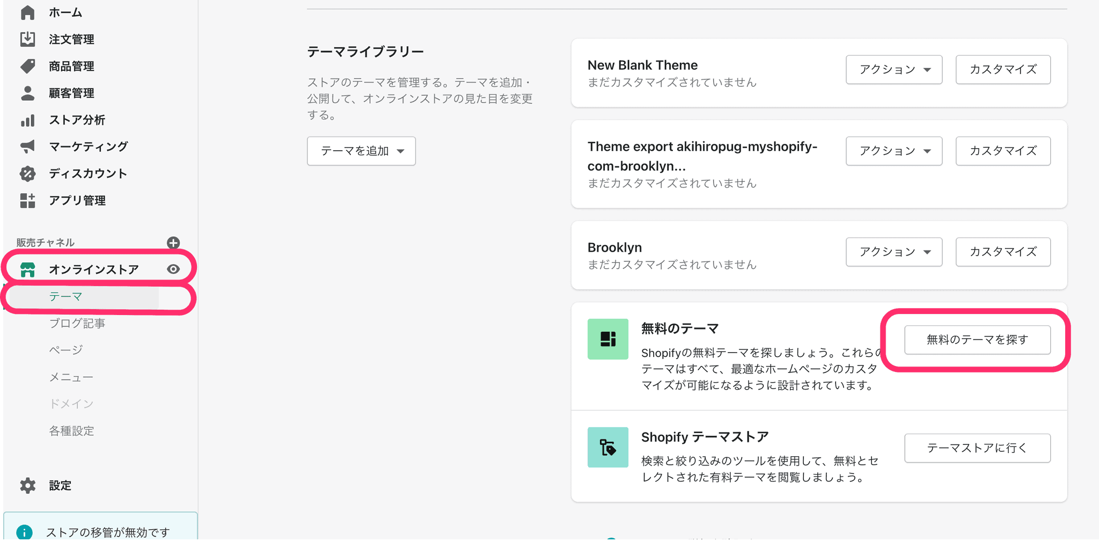Open アクション dropdown for New Blank Theme

click(x=893, y=69)
